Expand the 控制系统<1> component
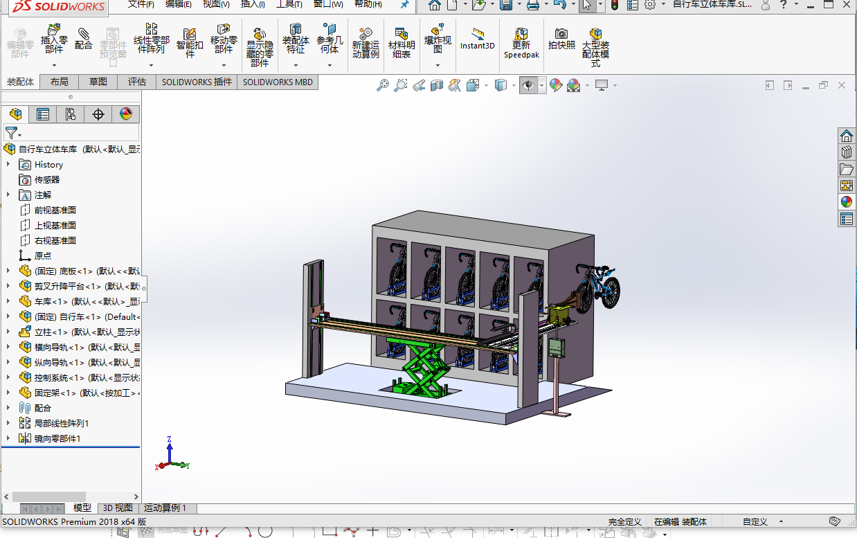The image size is (857, 538). [8, 377]
